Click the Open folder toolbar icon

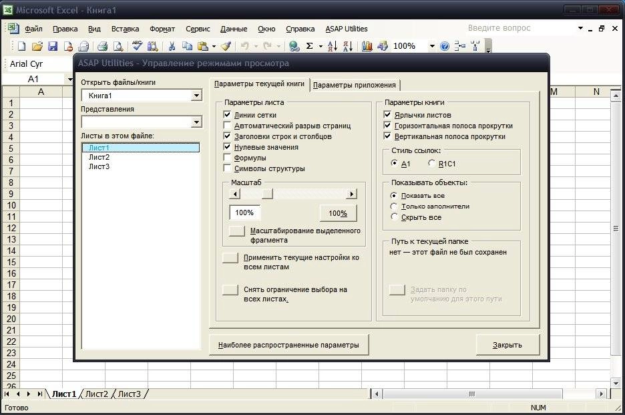[x=37, y=46]
